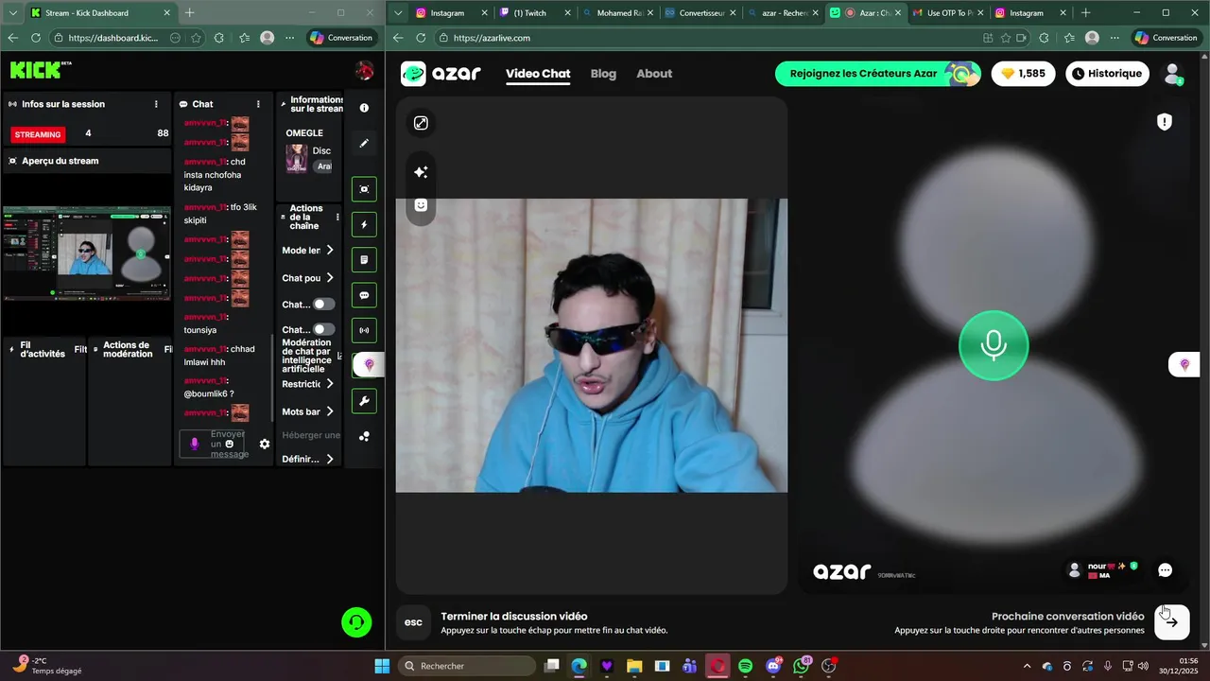Open the Blog nav item on Azar

603,74
